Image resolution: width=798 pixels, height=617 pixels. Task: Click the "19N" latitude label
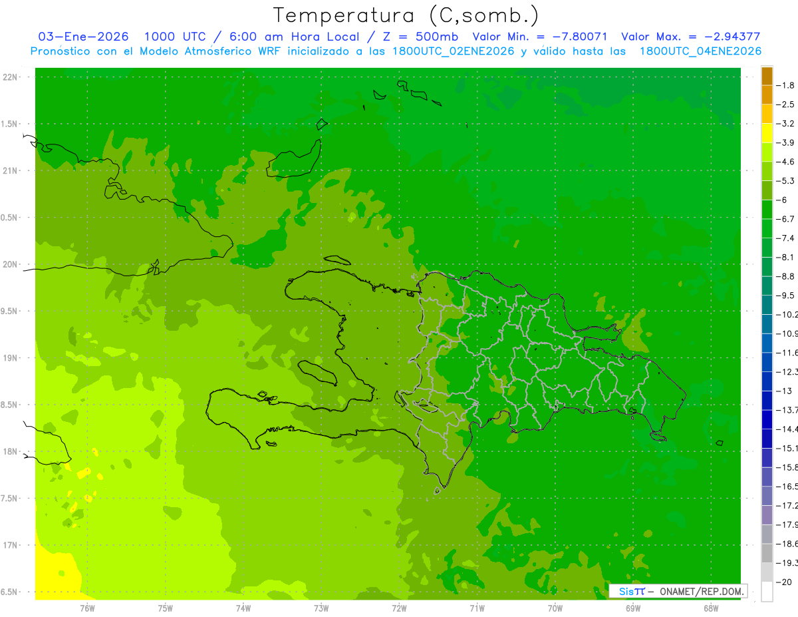pos(11,358)
